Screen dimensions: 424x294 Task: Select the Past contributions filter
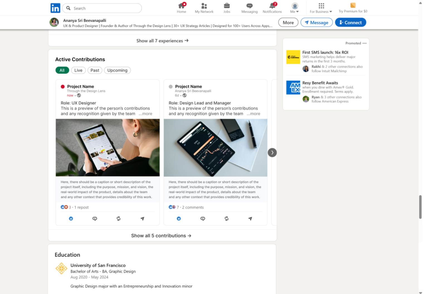[x=95, y=70]
